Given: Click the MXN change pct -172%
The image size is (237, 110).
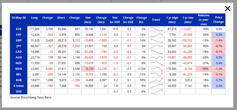Looking at the screenshot, I should coord(142,69).
